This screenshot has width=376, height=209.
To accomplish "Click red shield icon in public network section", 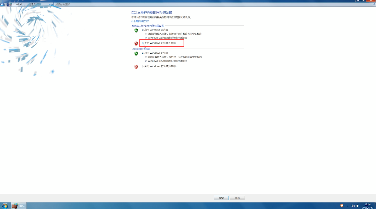I will click(136, 67).
